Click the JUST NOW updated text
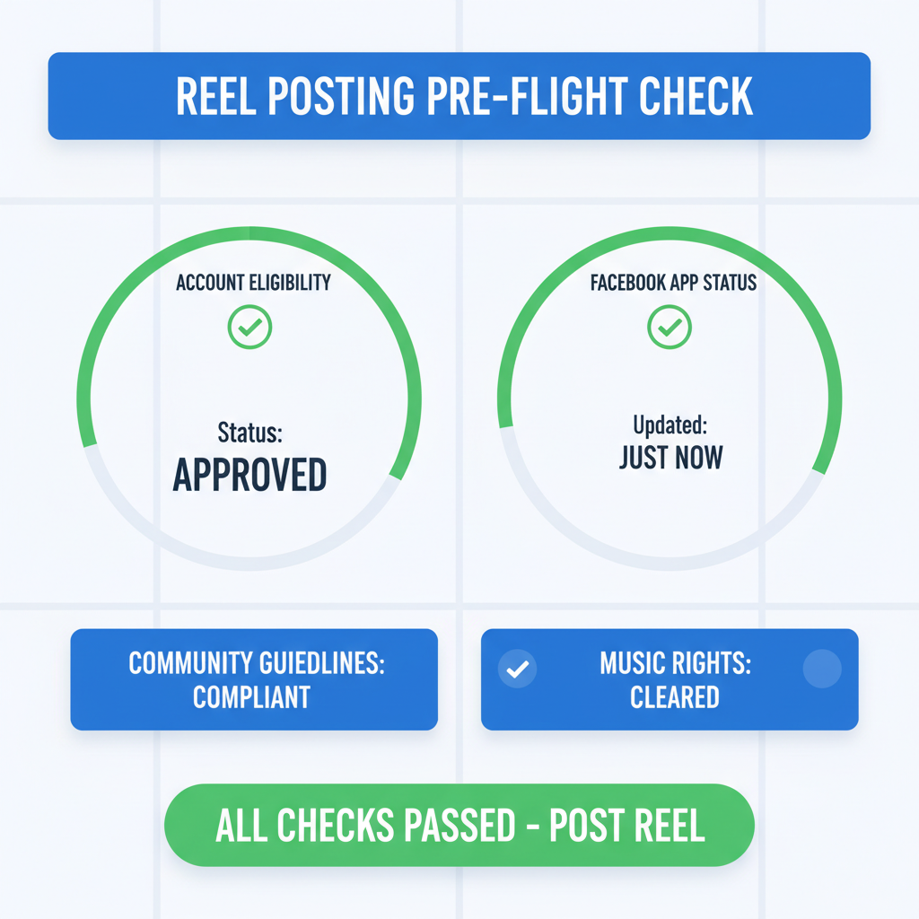The width and height of the screenshot is (919, 919). tap(671, 458)
